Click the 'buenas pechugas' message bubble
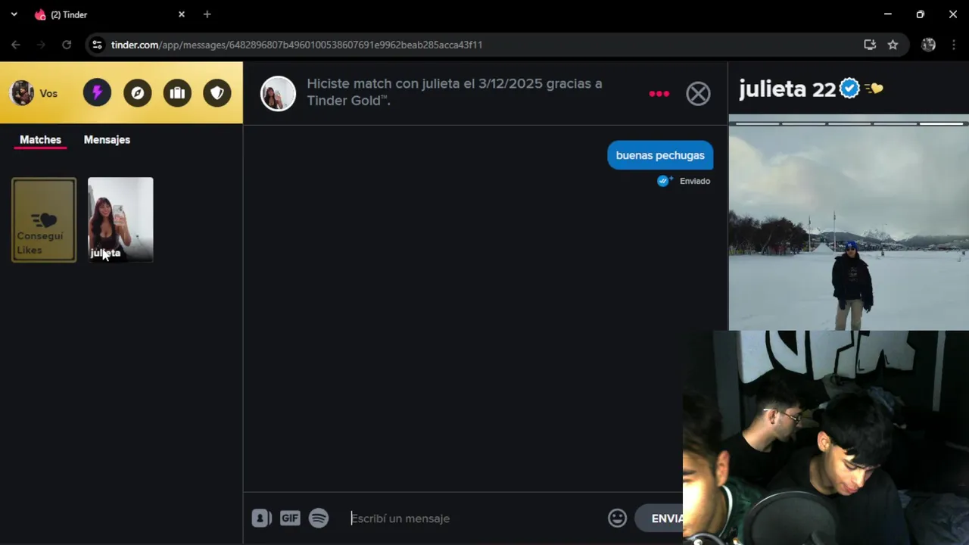The height and width of the screenshot is (545, 969). click(x=660, y=155)
